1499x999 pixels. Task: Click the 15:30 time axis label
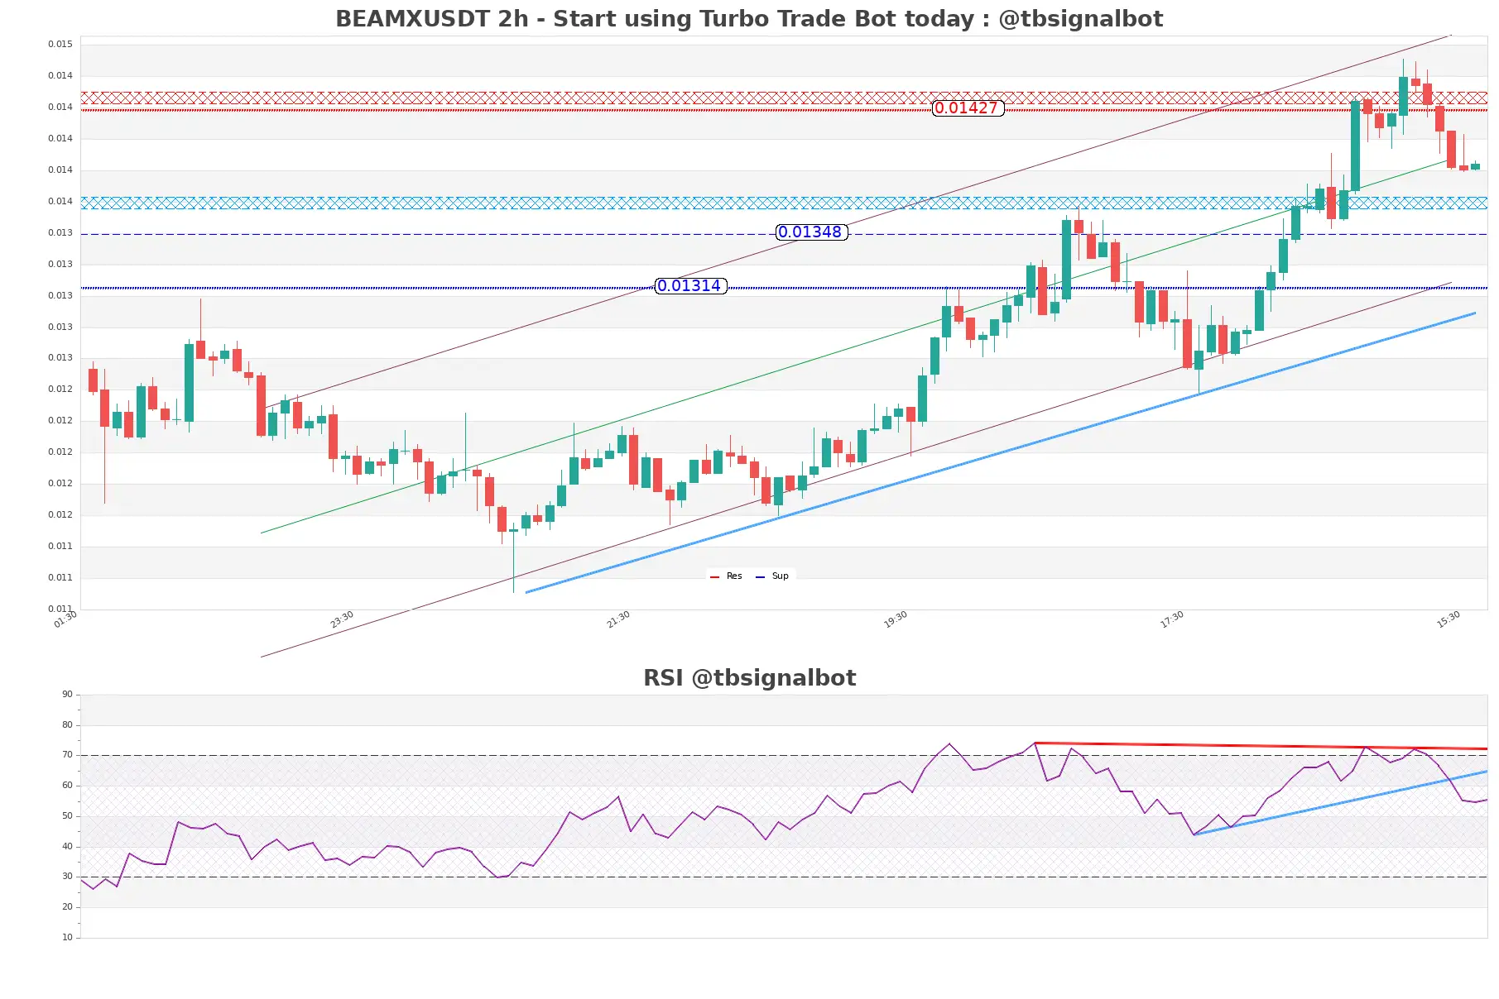(1449, 619)
